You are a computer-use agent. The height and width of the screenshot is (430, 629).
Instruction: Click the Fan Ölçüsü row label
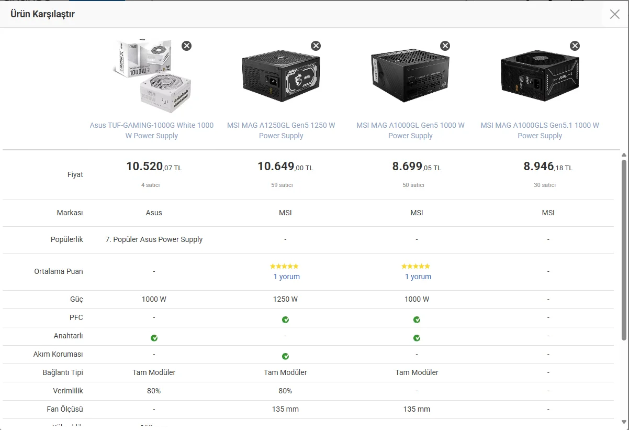pos(65,409)
